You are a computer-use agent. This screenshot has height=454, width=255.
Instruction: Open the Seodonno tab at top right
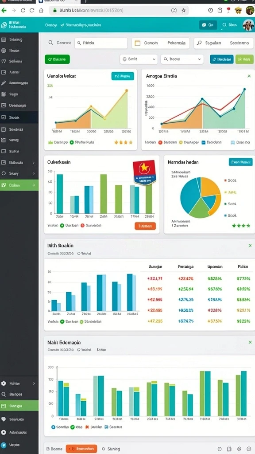(240, 43)
